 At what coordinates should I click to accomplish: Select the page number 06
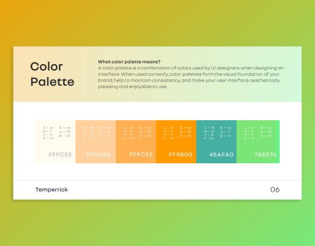click(275, 189)
